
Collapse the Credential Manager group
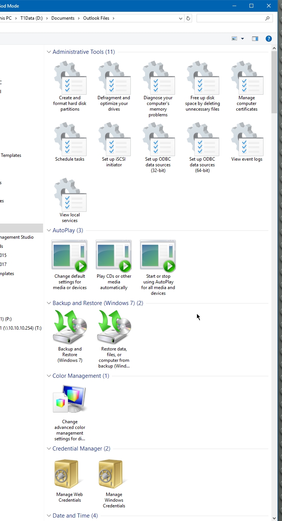[x=49, y=449]
